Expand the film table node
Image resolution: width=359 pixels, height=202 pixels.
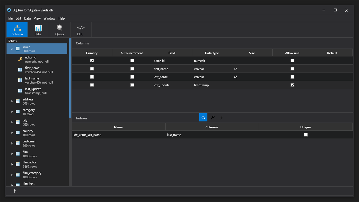[12, 154]
